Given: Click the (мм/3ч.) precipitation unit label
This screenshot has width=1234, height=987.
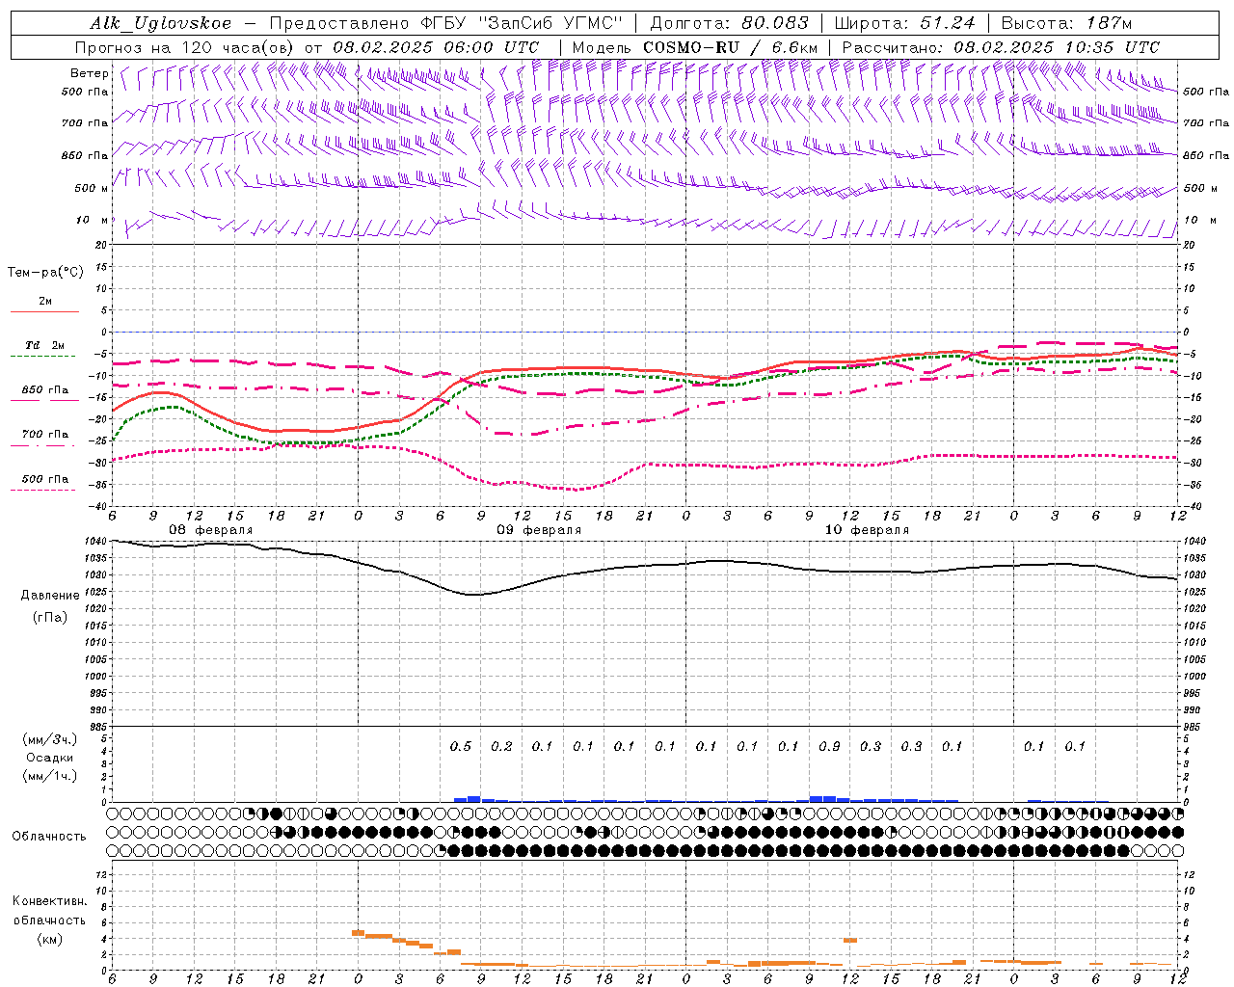Looking at the screenshot, I should point(50,739).
